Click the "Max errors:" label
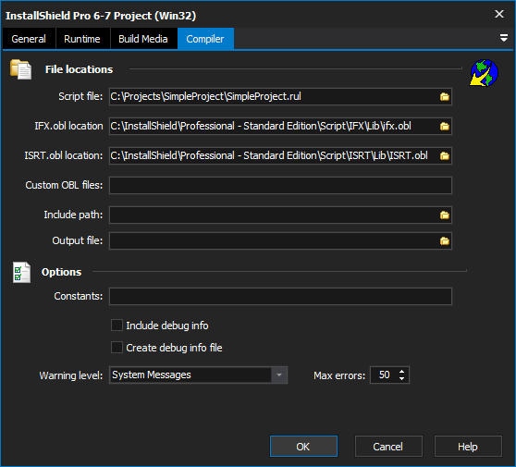The image size is (516, 467). tap(339, 375)
